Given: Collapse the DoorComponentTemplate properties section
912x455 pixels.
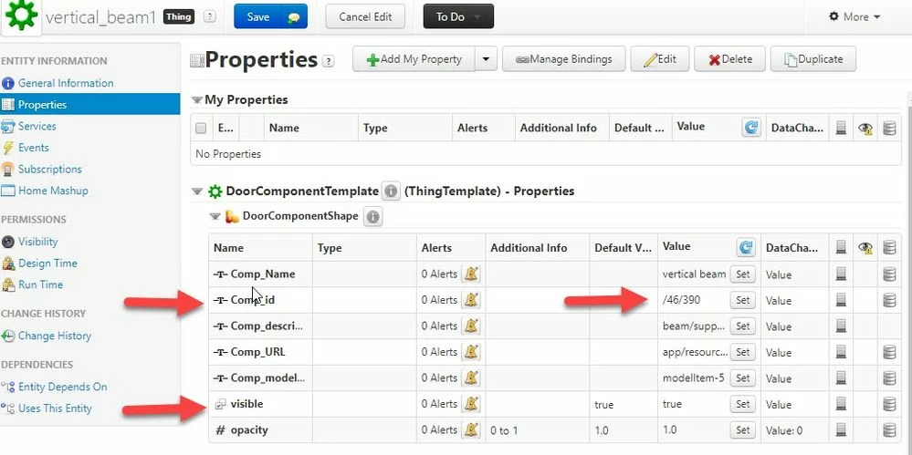Looking at the screenshot, I should [x=198, y=191].
